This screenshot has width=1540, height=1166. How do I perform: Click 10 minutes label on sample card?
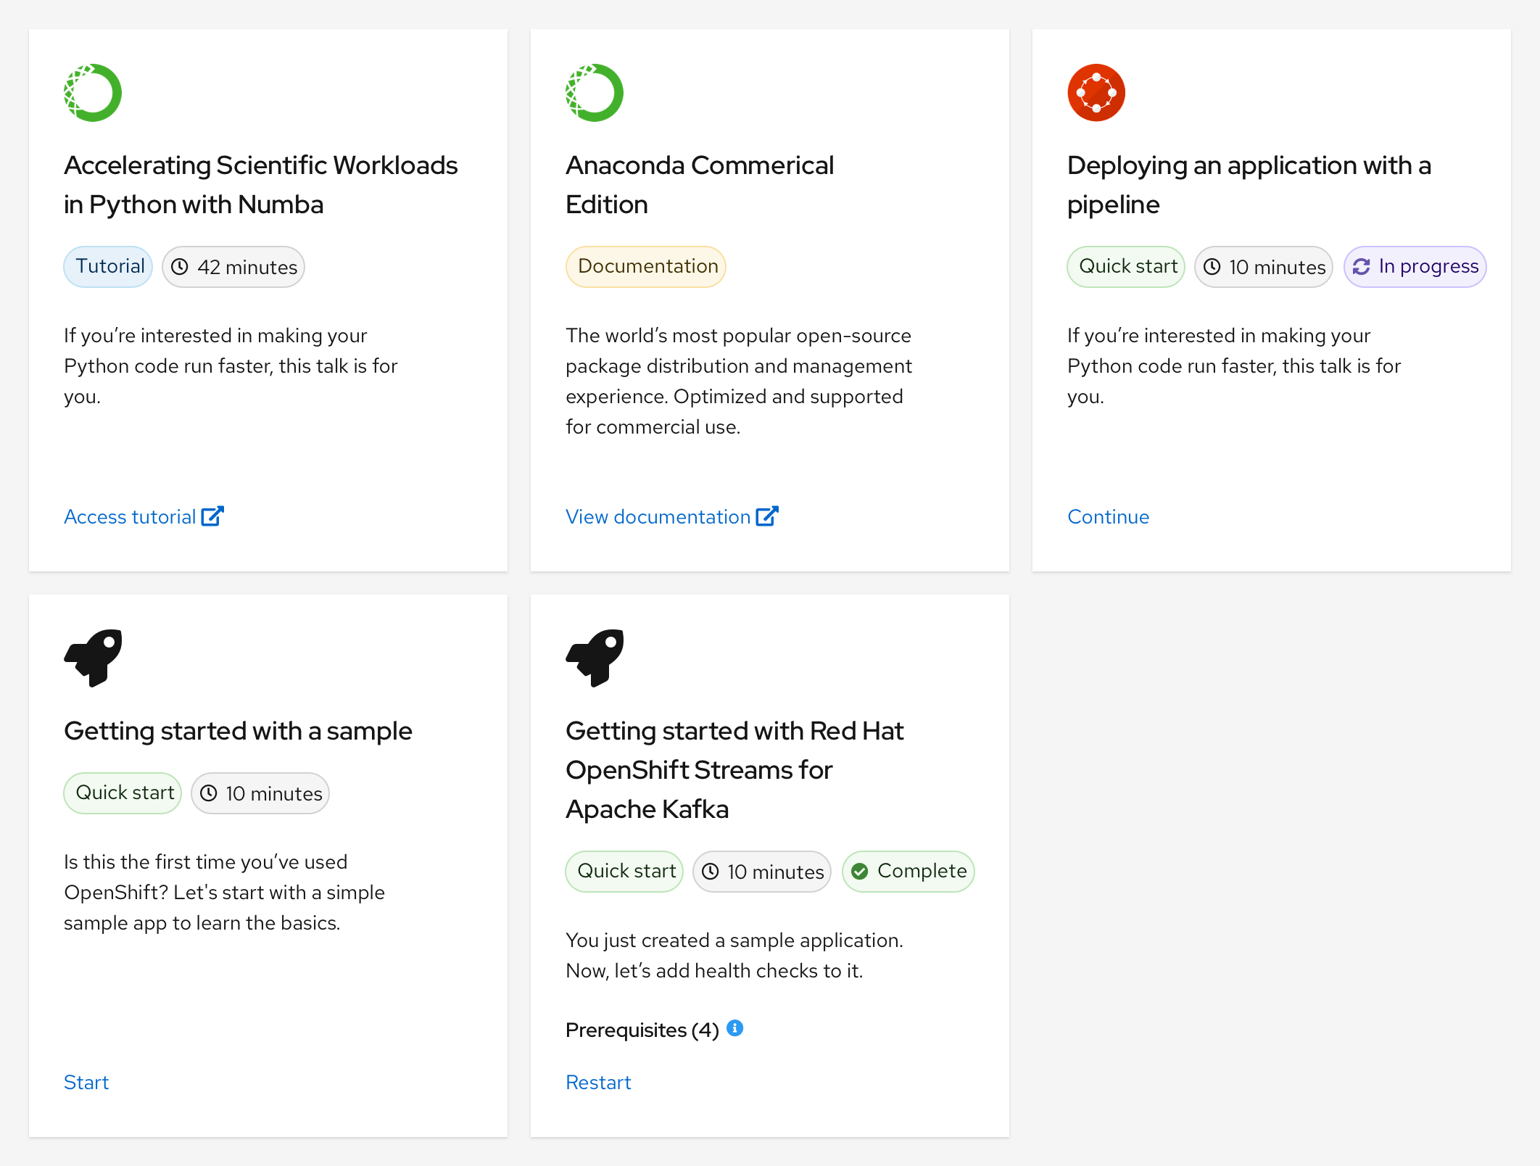[260, 793]
